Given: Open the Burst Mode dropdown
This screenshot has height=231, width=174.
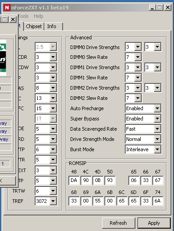Looking at the screenshot, I should pyautogui.click(x=143, y=149).
